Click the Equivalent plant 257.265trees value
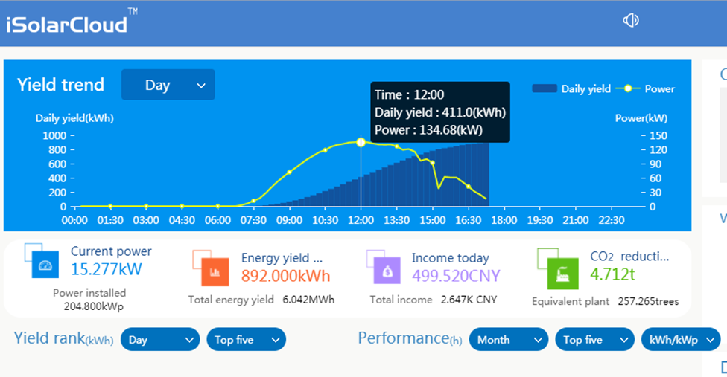This screenshot has width=727, height=377. click(648, 302)
